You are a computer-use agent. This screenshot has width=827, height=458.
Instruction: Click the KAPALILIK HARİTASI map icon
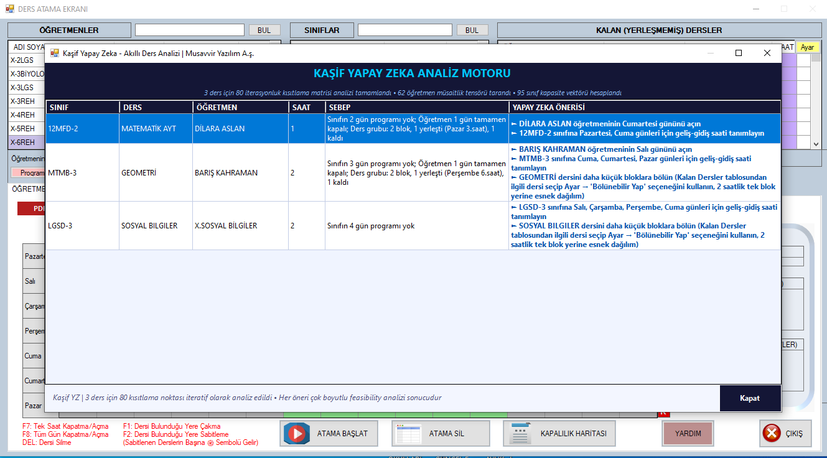tap(520, 433)
